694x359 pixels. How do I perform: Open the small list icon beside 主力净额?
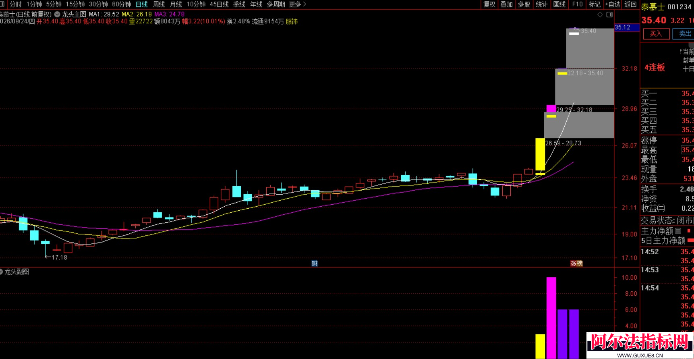pos(678,231)
